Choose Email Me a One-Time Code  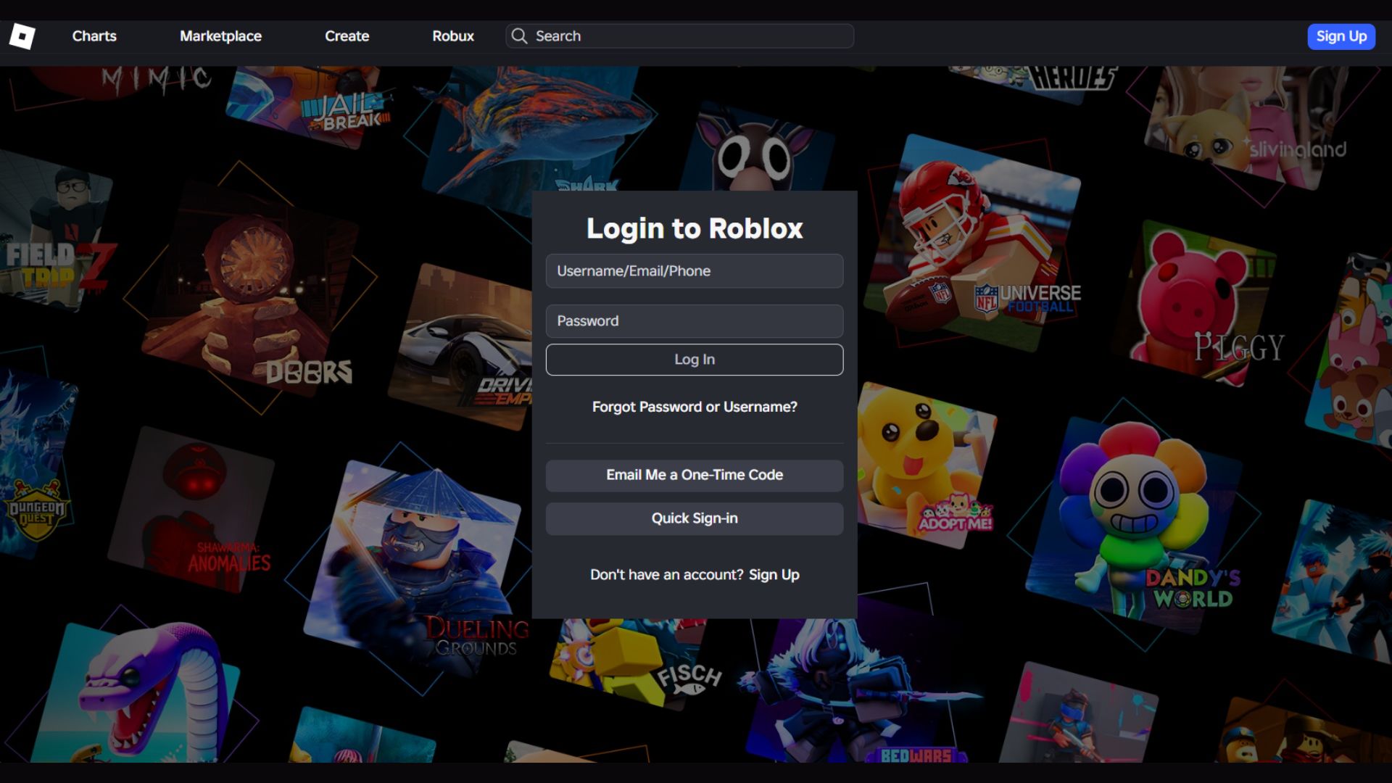[x=695, y=475]
